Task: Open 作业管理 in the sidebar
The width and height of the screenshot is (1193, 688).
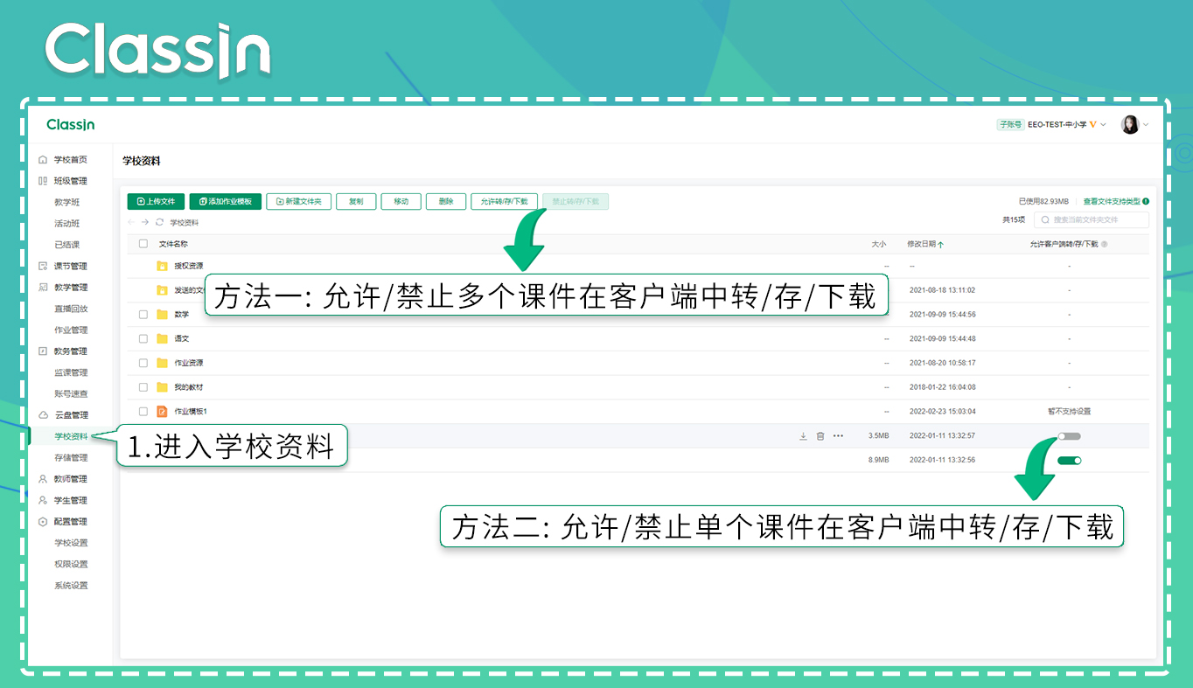Action: click(71, 330)
